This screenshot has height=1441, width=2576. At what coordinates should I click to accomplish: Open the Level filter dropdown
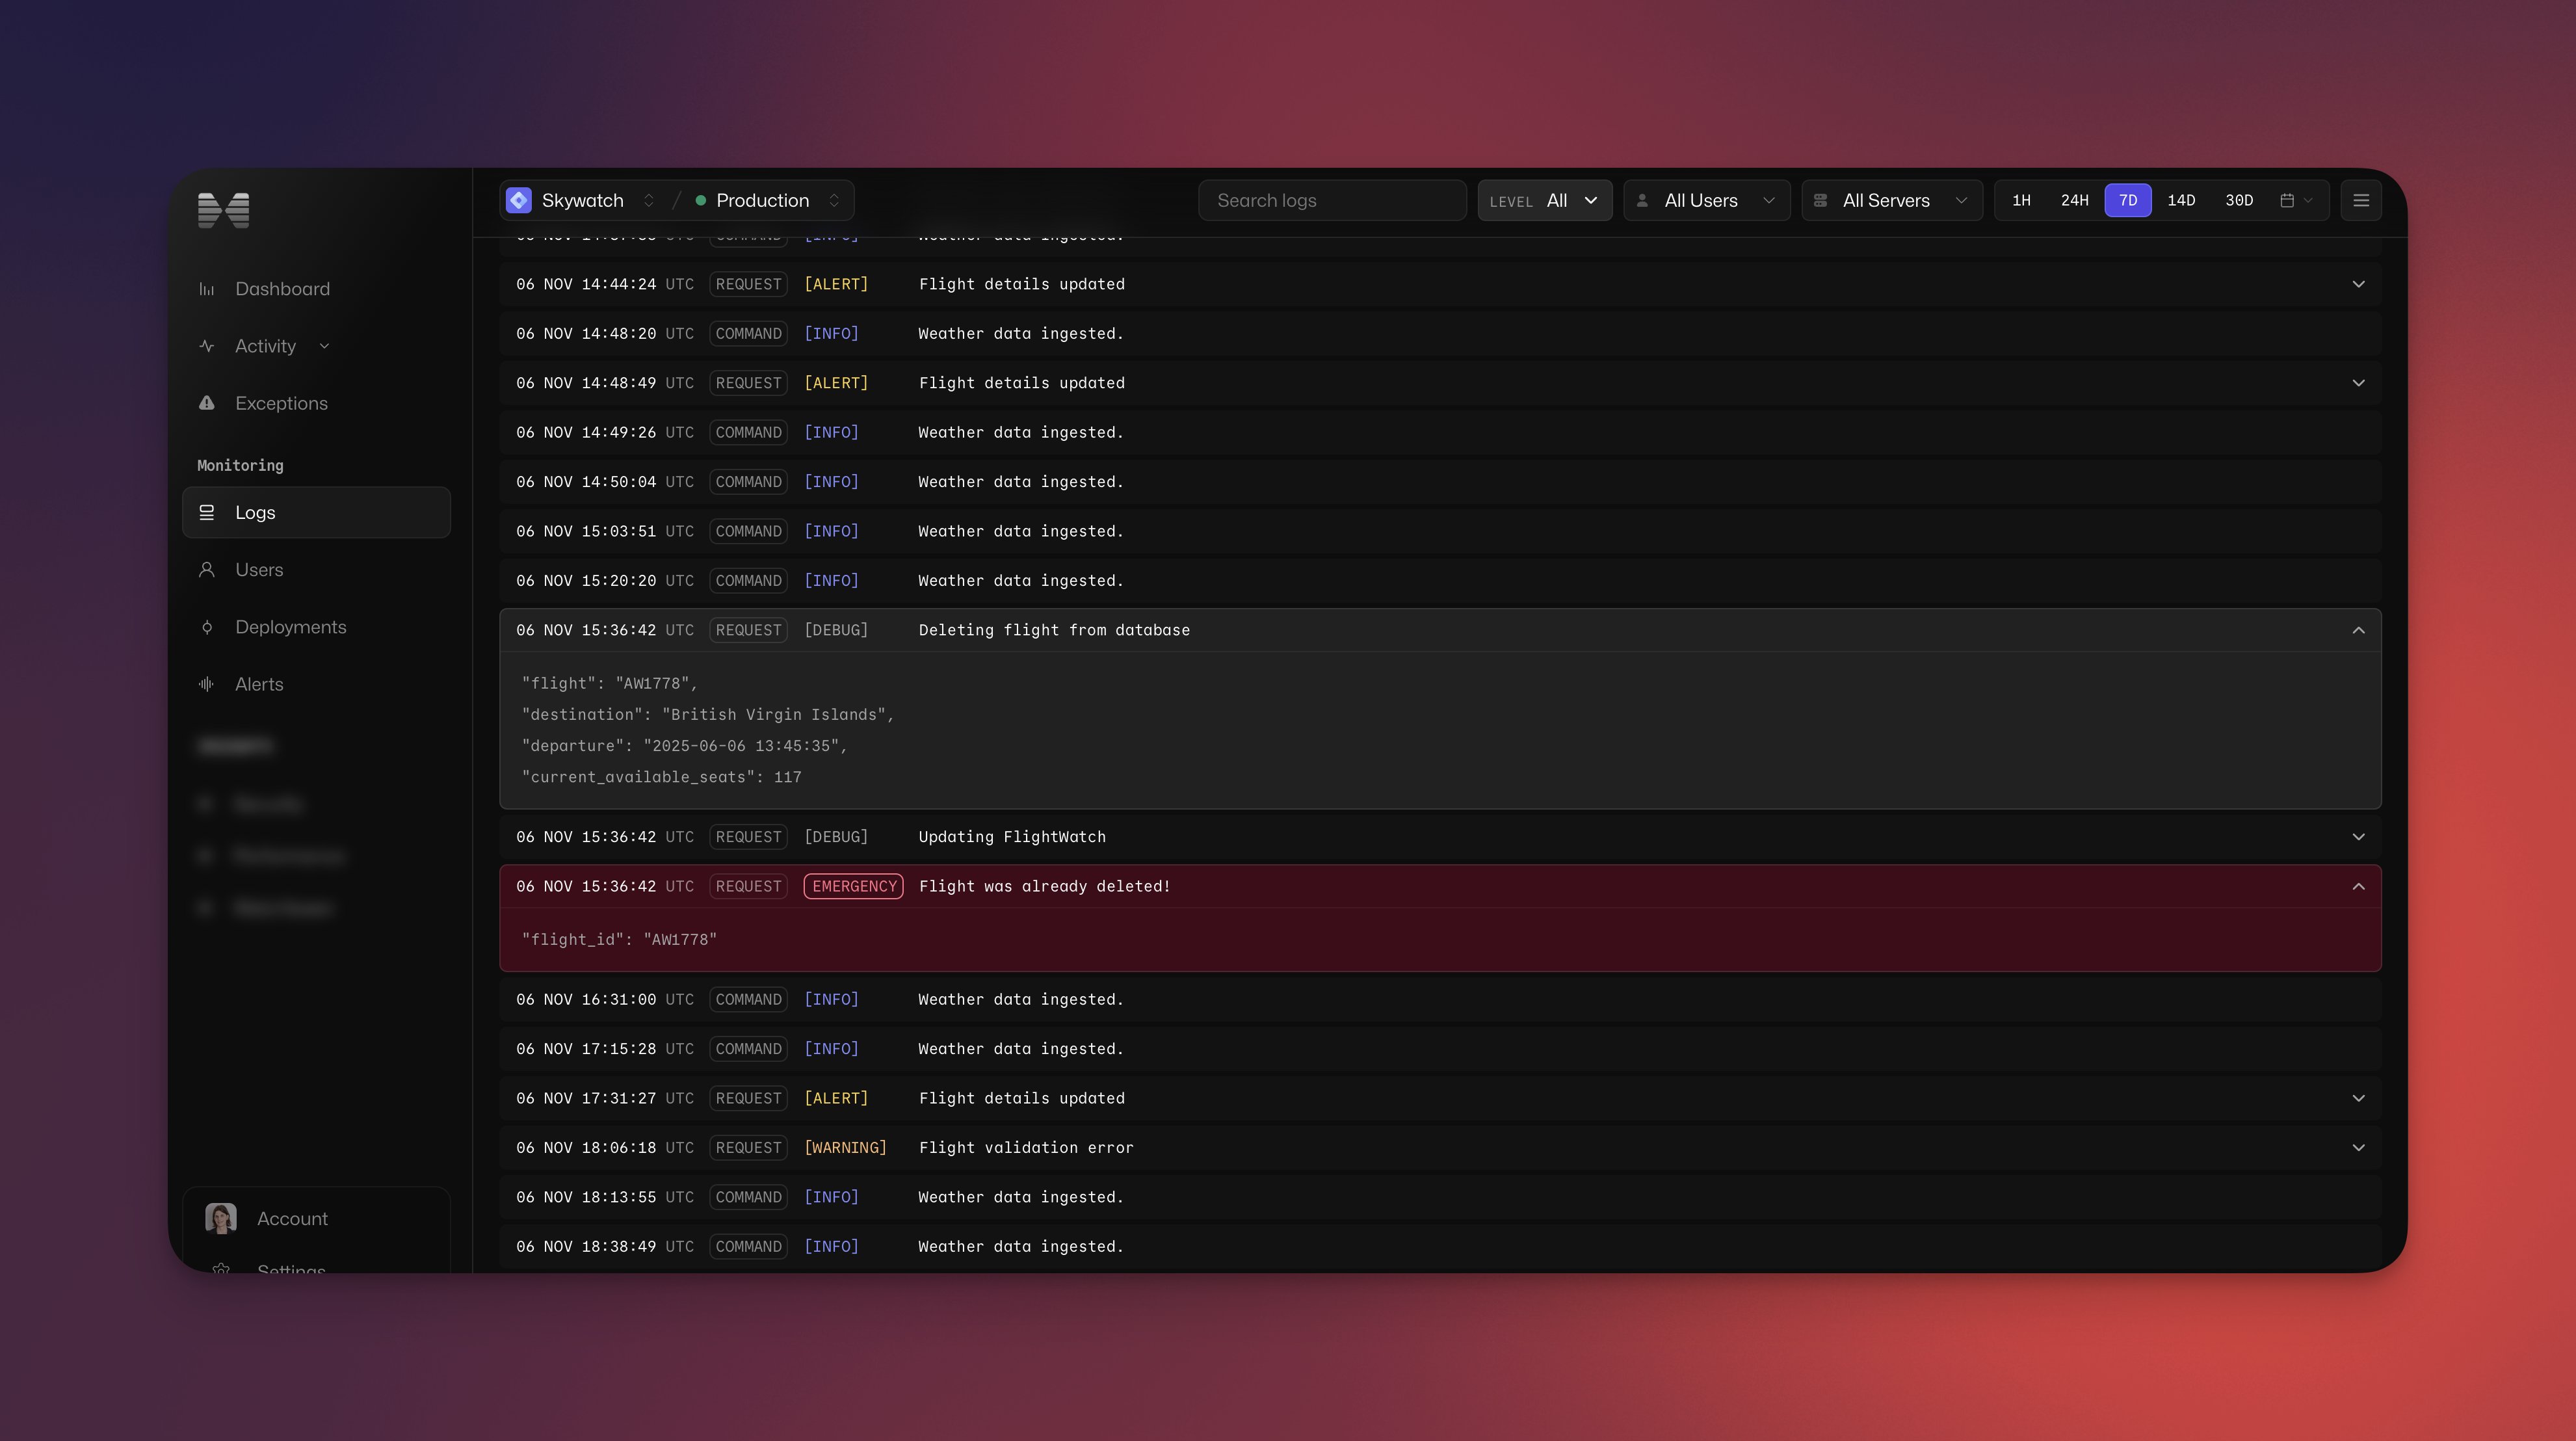click(1544, 200)
